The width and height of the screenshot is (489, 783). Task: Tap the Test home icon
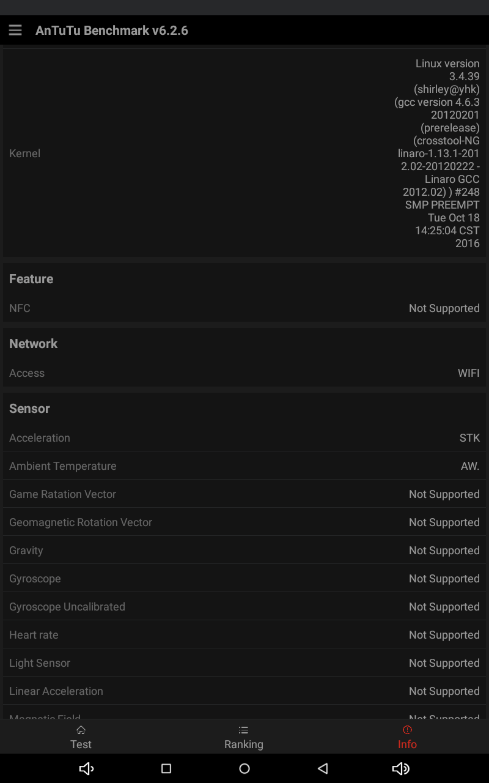pos(81,730)
